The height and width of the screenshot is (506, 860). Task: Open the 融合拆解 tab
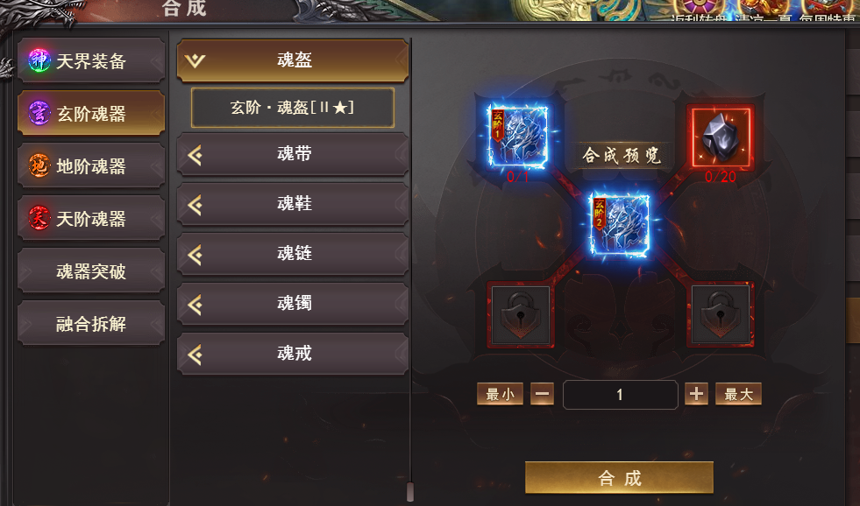(x=91, y=323)
